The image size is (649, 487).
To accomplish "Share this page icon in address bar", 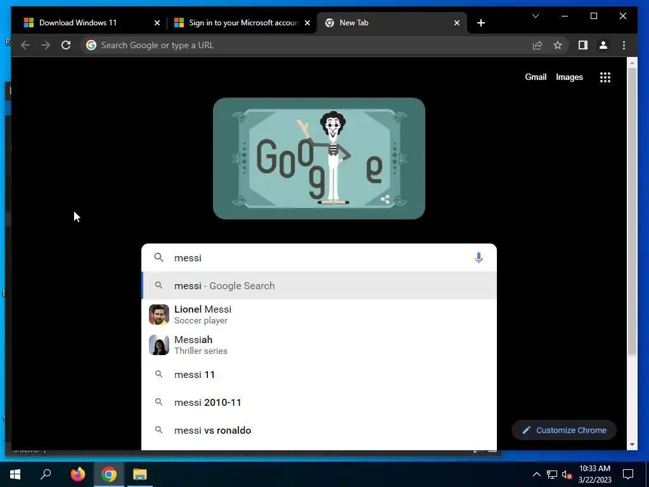I will pyautogui.click(x=537, y=45).
